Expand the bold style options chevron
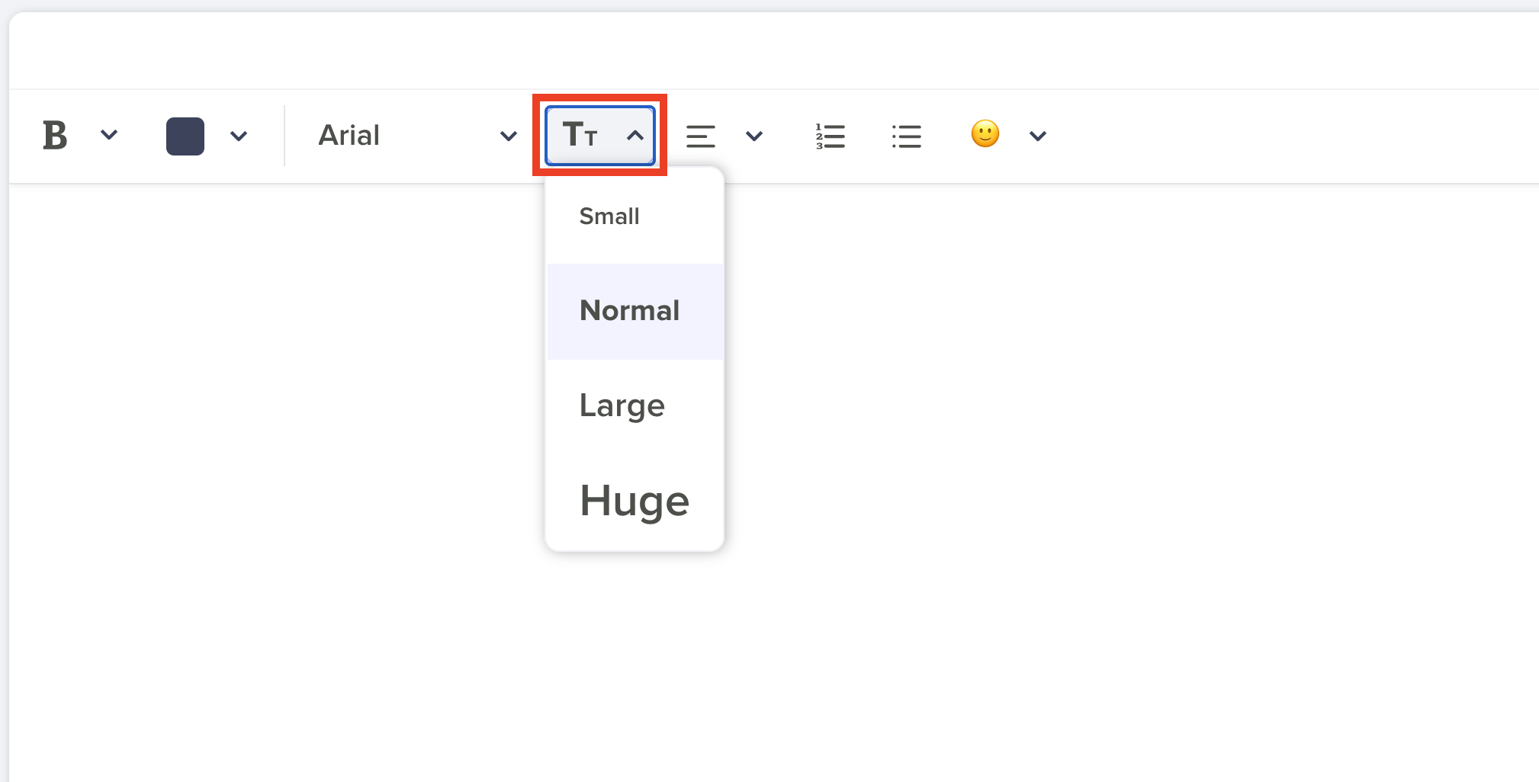The width and height of the screenshot is (1539, 782). click(109, 136)
